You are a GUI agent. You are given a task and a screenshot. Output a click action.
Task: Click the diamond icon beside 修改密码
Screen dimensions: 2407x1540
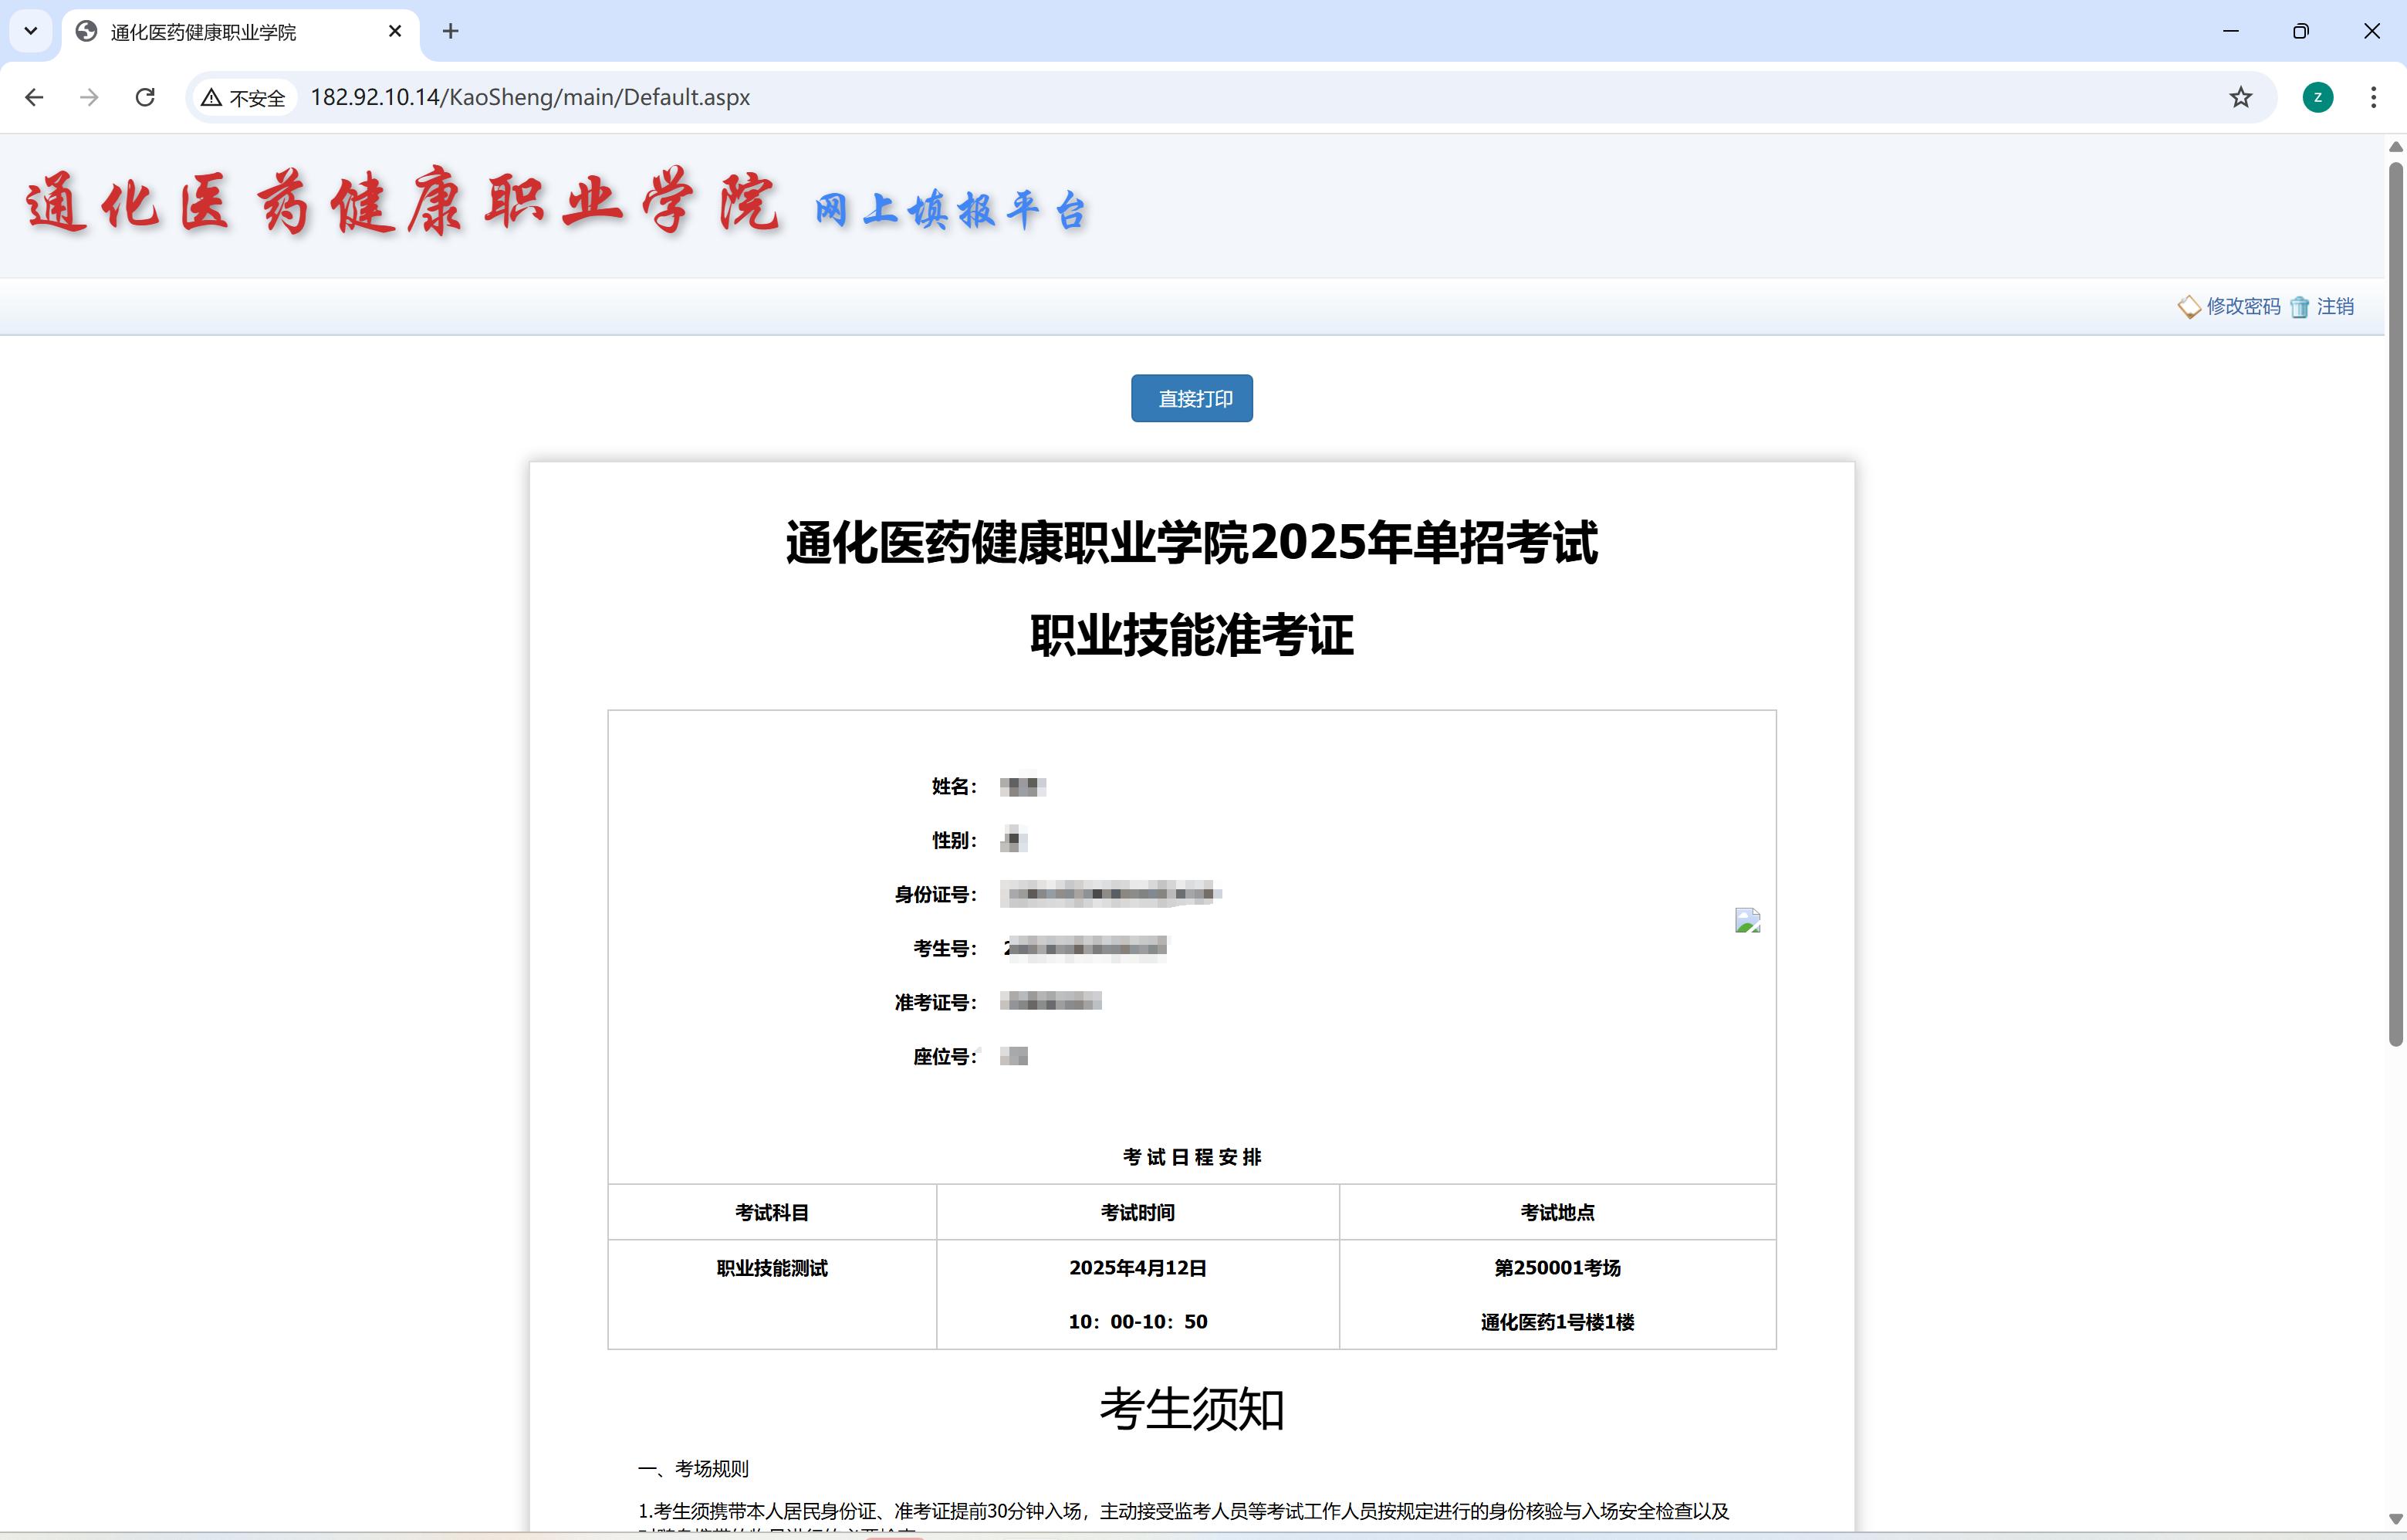coord(2189,307)
